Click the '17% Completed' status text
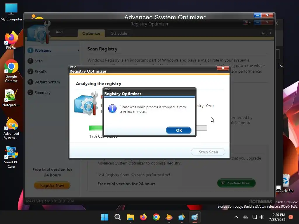 [x=103, y=136]
